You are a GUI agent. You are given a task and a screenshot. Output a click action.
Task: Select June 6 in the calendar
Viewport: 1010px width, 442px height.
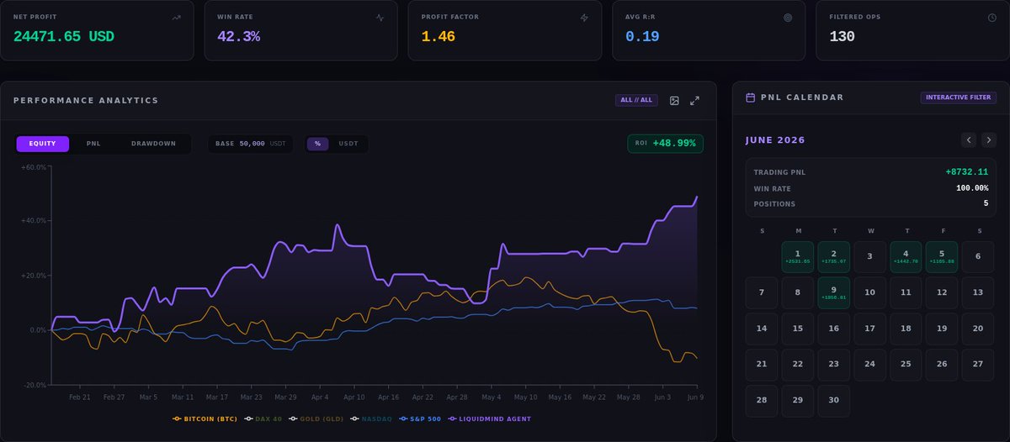tap(978, 257)
